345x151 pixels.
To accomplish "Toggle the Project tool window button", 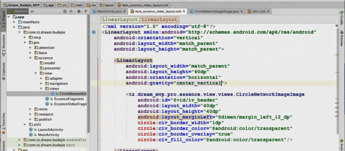I will point(4,18).
